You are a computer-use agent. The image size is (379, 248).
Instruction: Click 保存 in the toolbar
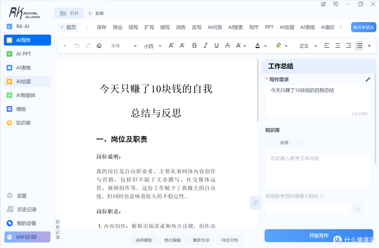click(x=101, y=27)
